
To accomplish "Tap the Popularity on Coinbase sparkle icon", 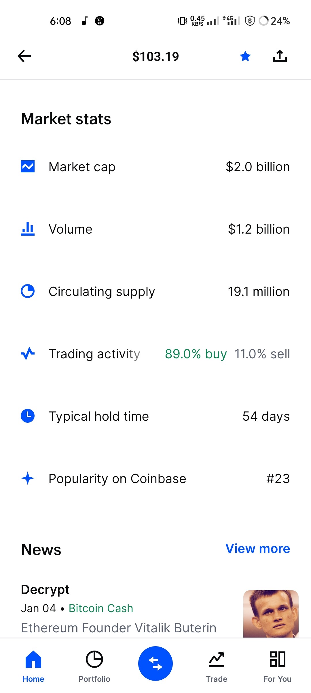I will click(x=28, y=478).
